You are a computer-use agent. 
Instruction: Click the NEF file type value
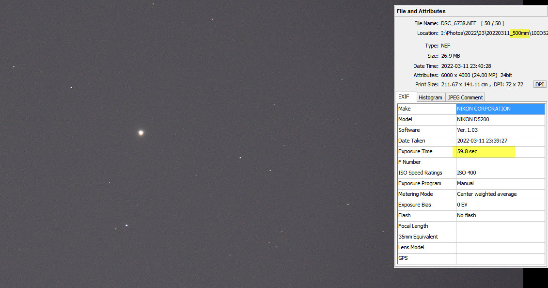point(446,46)
